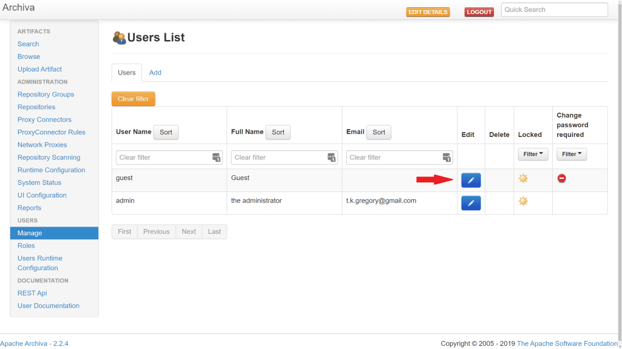Viewport: 622px width, 349px height.
Task: Focus the Quick Search field
Action: 554,10
